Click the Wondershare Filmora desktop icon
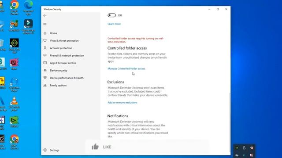 click(28, 26)
